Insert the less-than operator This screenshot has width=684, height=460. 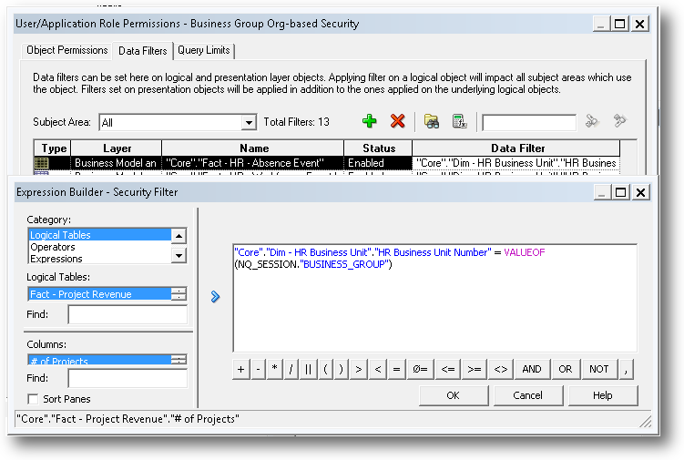click(378, 369)
